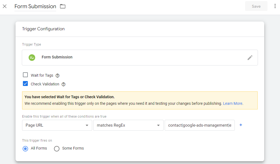
Task: Click the Save button
Action: (256, 6)
